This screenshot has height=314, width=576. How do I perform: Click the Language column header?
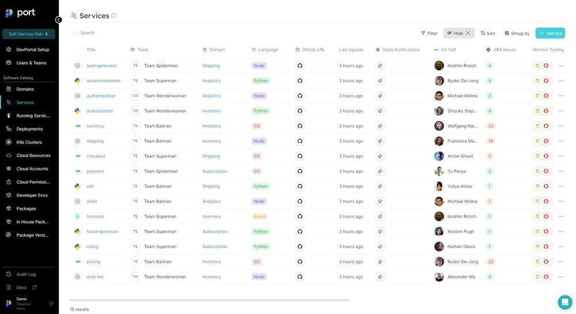(x=264, y=49)
